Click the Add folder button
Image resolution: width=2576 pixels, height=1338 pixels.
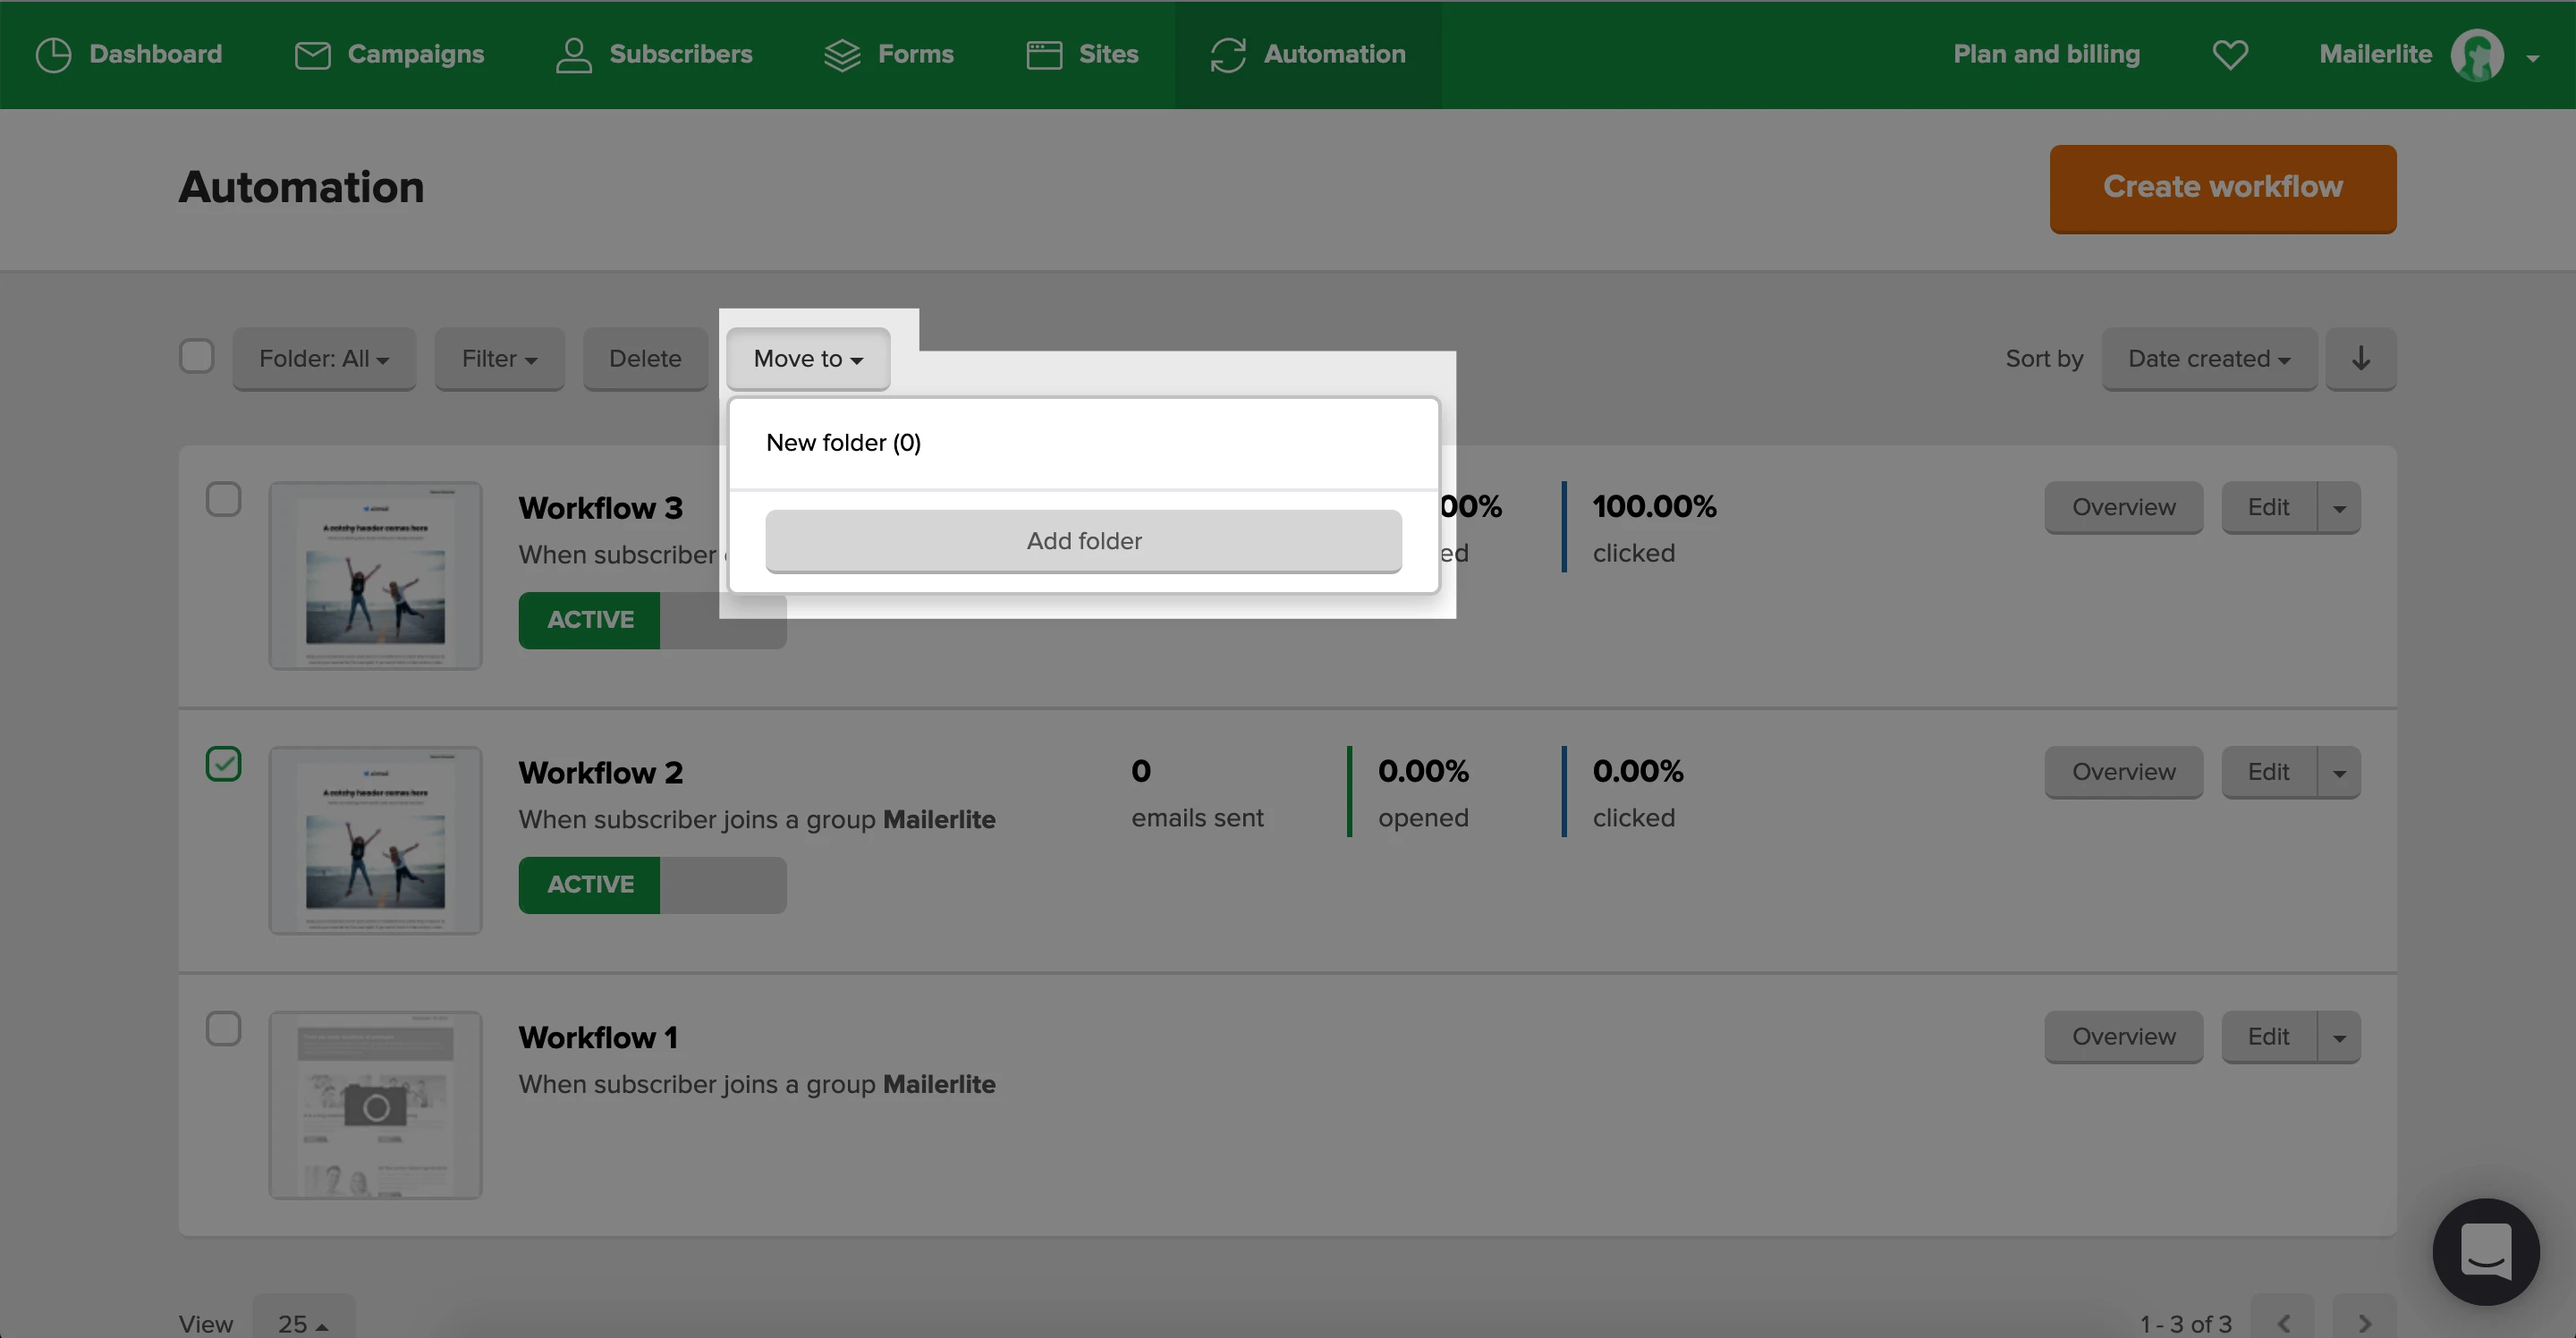[x=1083, y=541]
